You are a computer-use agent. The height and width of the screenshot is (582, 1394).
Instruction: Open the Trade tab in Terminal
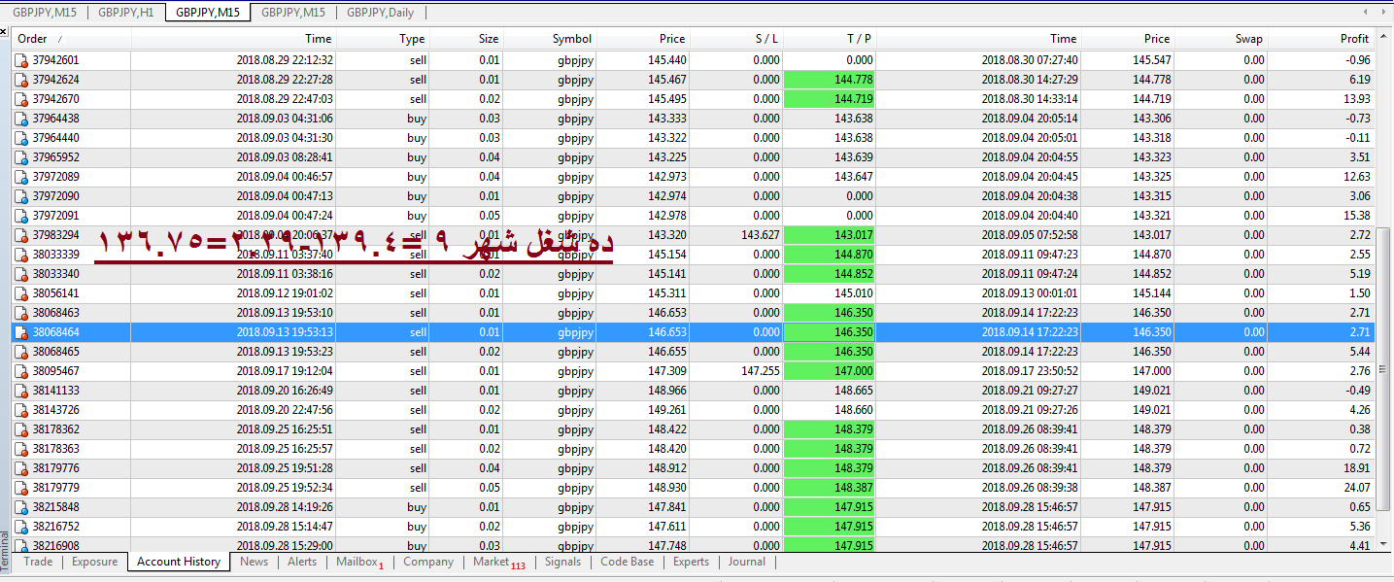tap(38, 562)
